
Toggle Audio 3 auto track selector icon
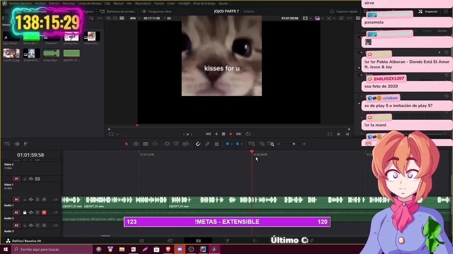click(31, 225)
